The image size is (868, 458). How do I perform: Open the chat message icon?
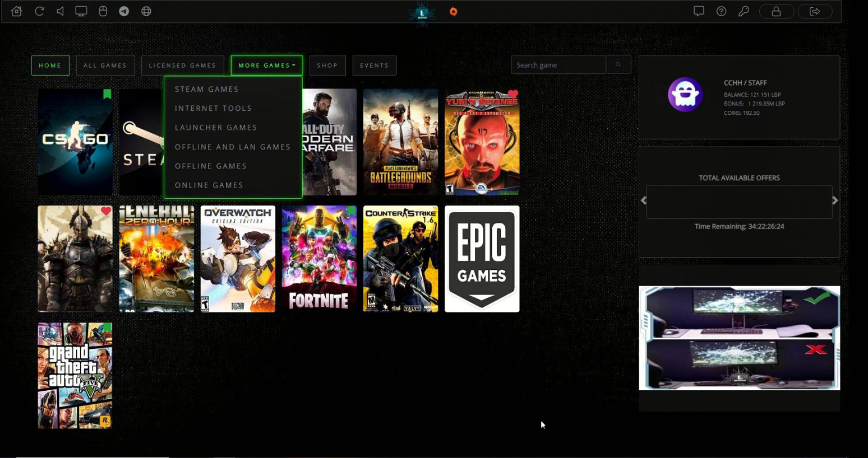coord(699,11)
